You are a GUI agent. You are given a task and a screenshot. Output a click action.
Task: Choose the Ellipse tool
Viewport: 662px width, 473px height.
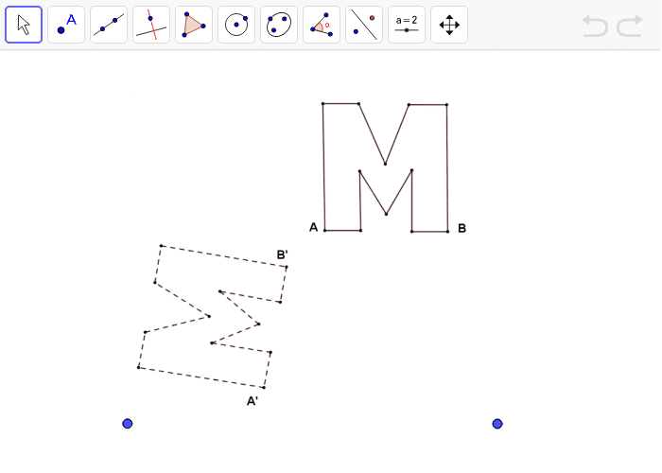coord(279,25)
